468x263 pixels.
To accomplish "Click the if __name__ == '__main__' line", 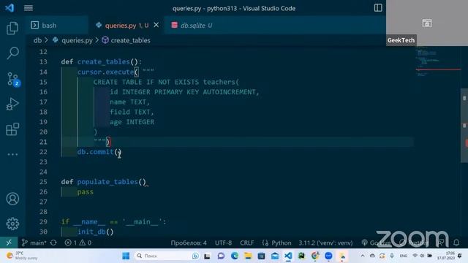I will 114,222.
